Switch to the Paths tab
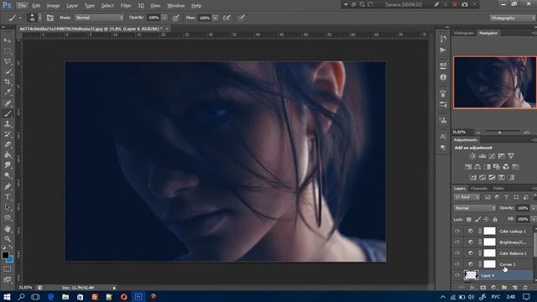 (x=498, y=188)
